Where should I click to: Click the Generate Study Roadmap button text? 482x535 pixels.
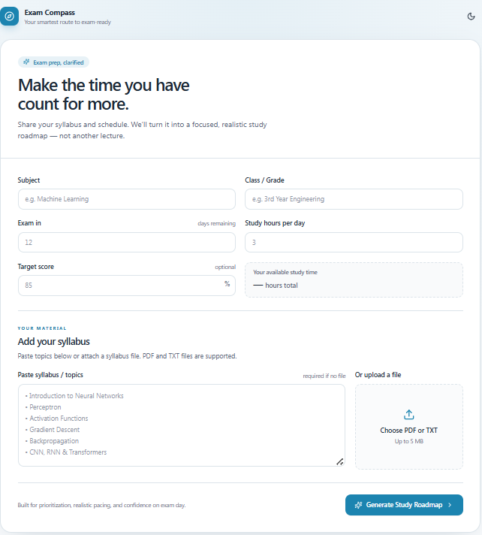(x=404, y=505)
